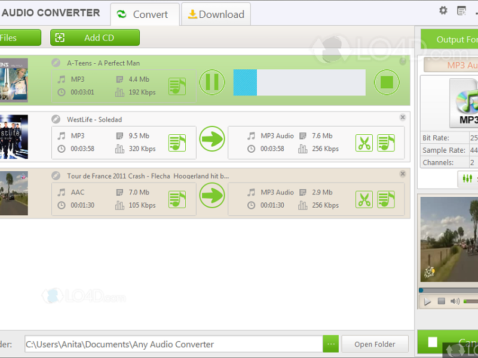
Task: Open source music info icon for A-Teens track
Action: click(x=177, y=87)
